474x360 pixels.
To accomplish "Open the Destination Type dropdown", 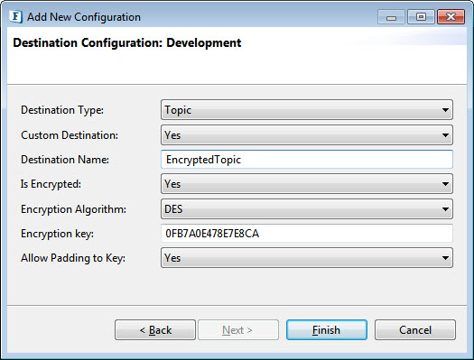I will pyautogui.click(x=307, y=110).
